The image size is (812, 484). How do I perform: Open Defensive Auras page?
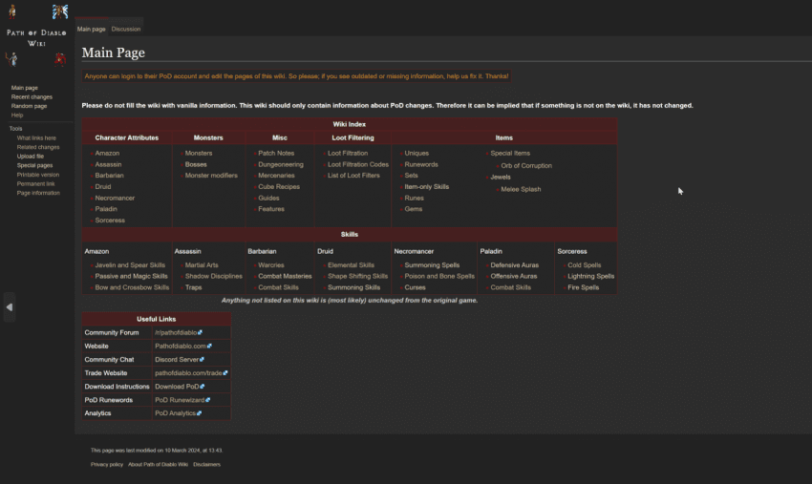tap(514, 265)
